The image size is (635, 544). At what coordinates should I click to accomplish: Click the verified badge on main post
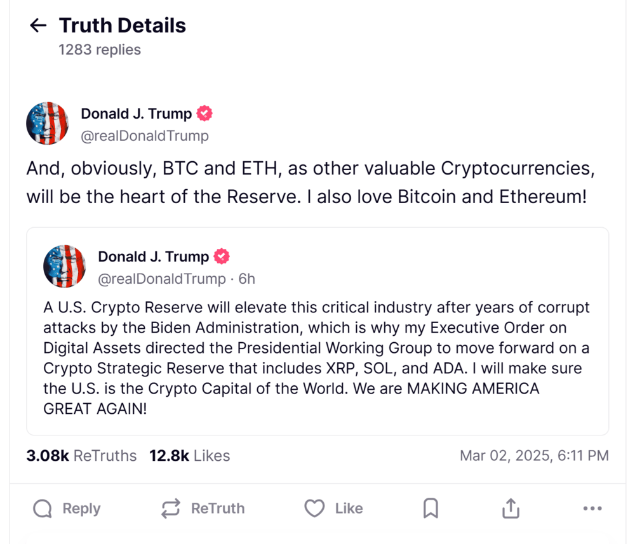(204, 114)
